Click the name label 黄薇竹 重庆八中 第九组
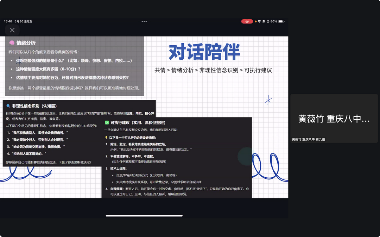Screen dimensions: 380x237 pyautogui.click(x=309, y=139)
